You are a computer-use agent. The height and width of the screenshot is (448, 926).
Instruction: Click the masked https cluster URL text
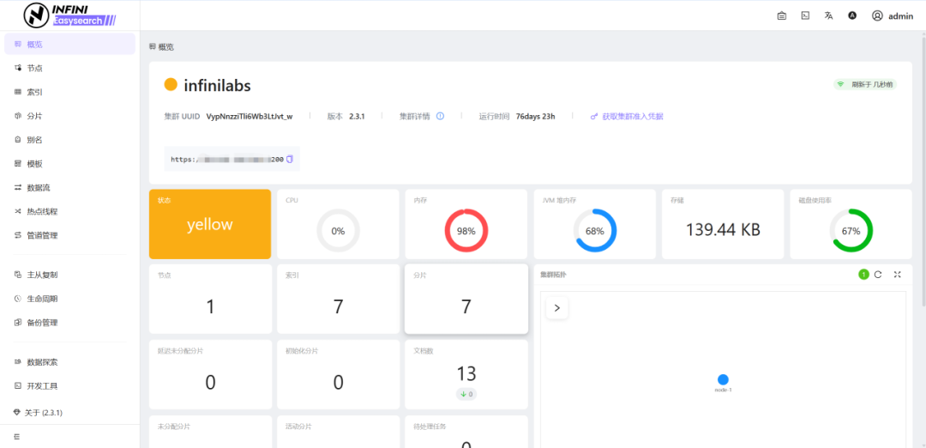pos(227,159)
